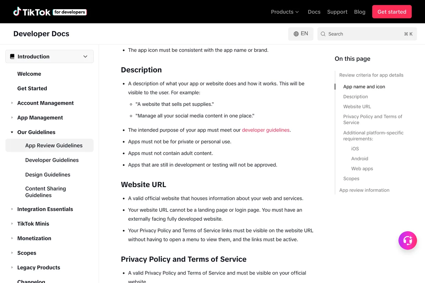
Task: Follow the developer guidelines link
Action: pos(266,130)
